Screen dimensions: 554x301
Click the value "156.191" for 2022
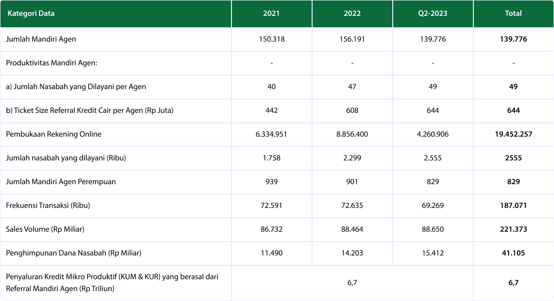(x=352, y=39)
